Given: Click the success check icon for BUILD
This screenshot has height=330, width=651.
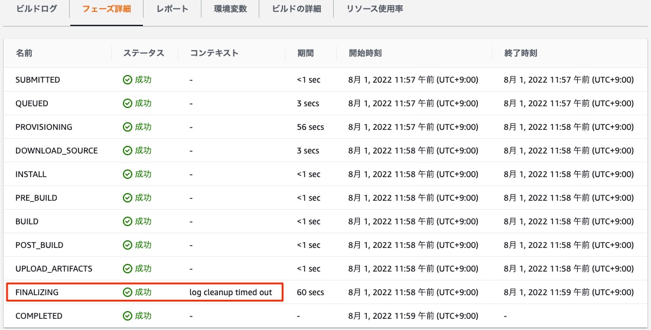Looking at the screenshot, I should 128,221.
